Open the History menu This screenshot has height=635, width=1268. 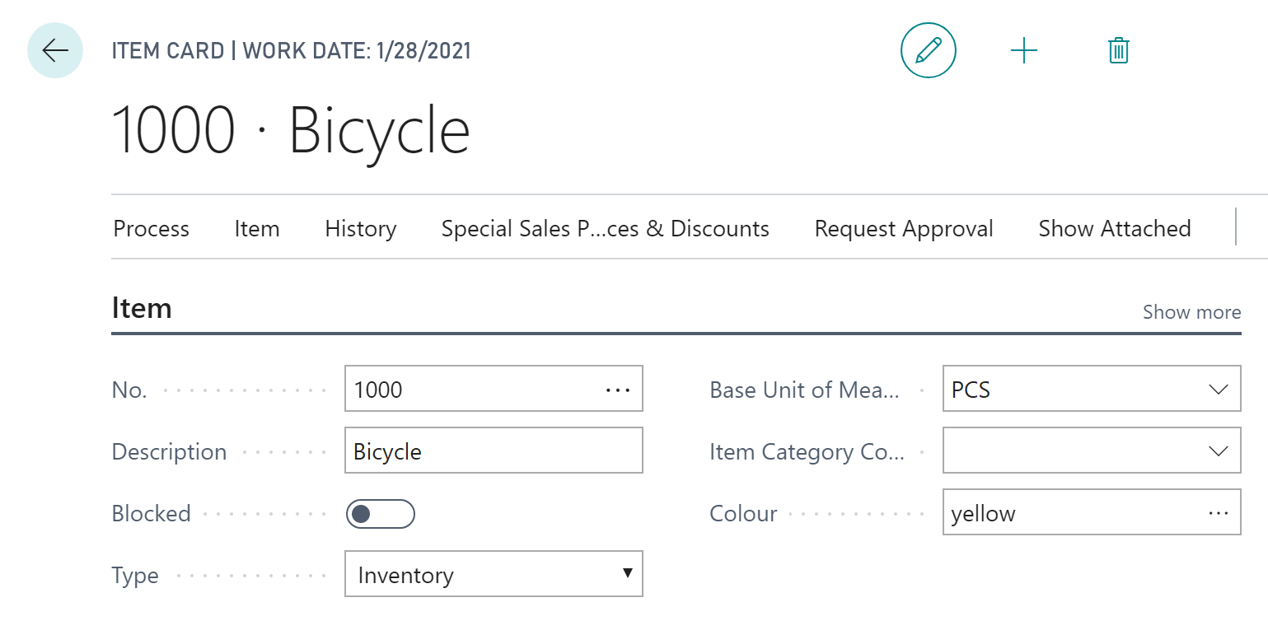[x=361, y=228]
